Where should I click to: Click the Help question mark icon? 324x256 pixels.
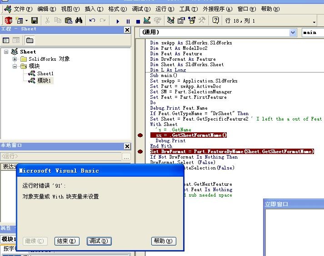pyautogui.click(x=215, y=20)
